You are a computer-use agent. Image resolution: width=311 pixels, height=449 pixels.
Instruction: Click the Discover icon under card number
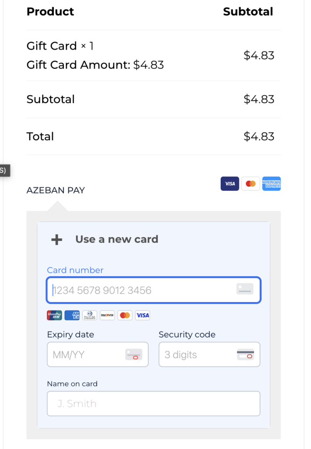tap(107, 315)
